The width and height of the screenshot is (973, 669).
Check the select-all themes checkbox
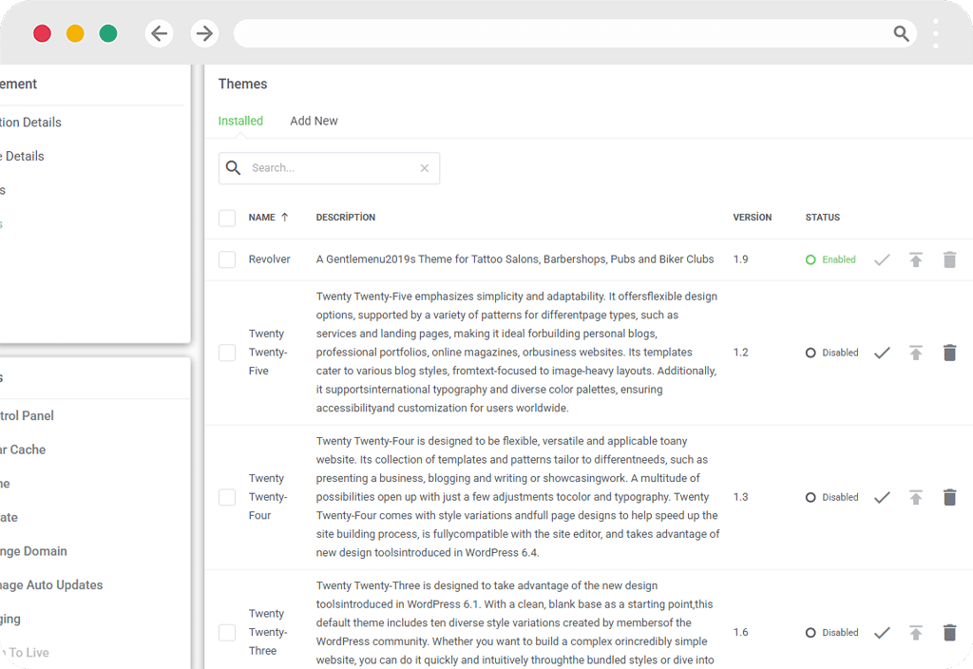(x=227, y=218)
